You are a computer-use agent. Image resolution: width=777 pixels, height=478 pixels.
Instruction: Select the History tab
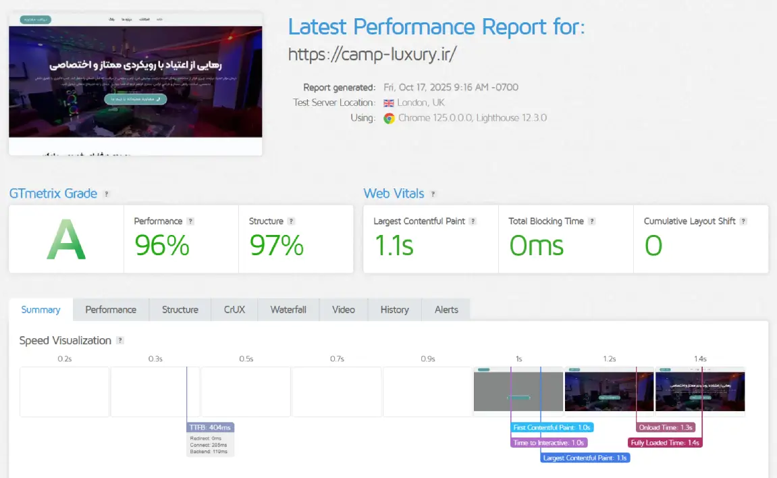pos(394,310)
